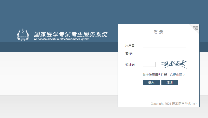This screenshot has height=118, width=208.
Task: Follow the 首次使用请先注册 link
Action: pos(155,75)
